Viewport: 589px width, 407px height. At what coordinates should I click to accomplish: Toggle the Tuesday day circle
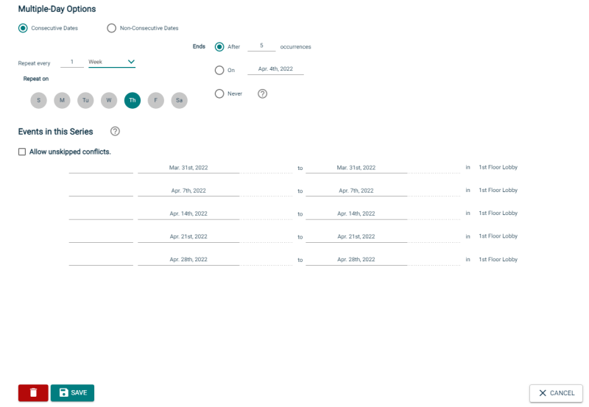(85, 100)
